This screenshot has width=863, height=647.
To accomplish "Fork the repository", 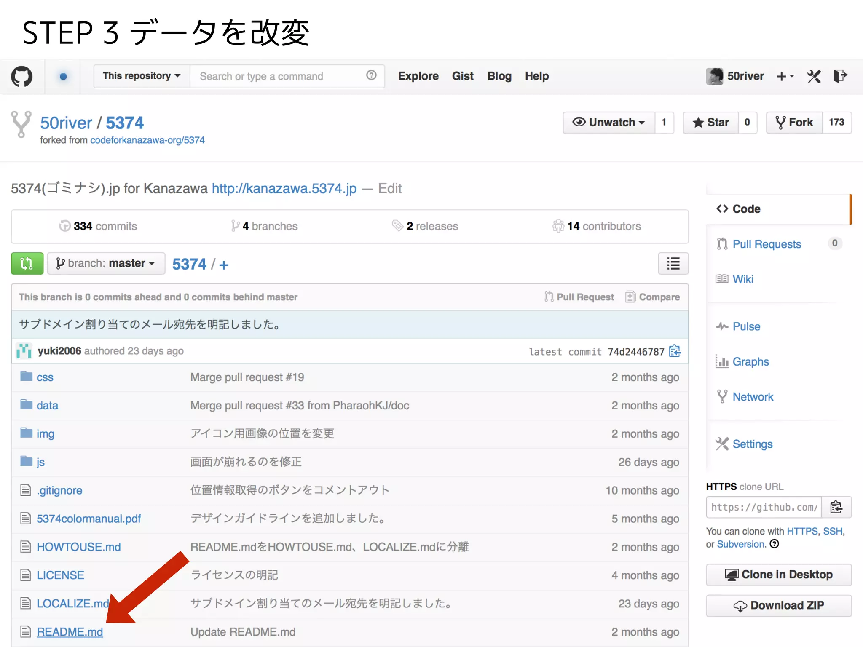I will coord(794,123).
